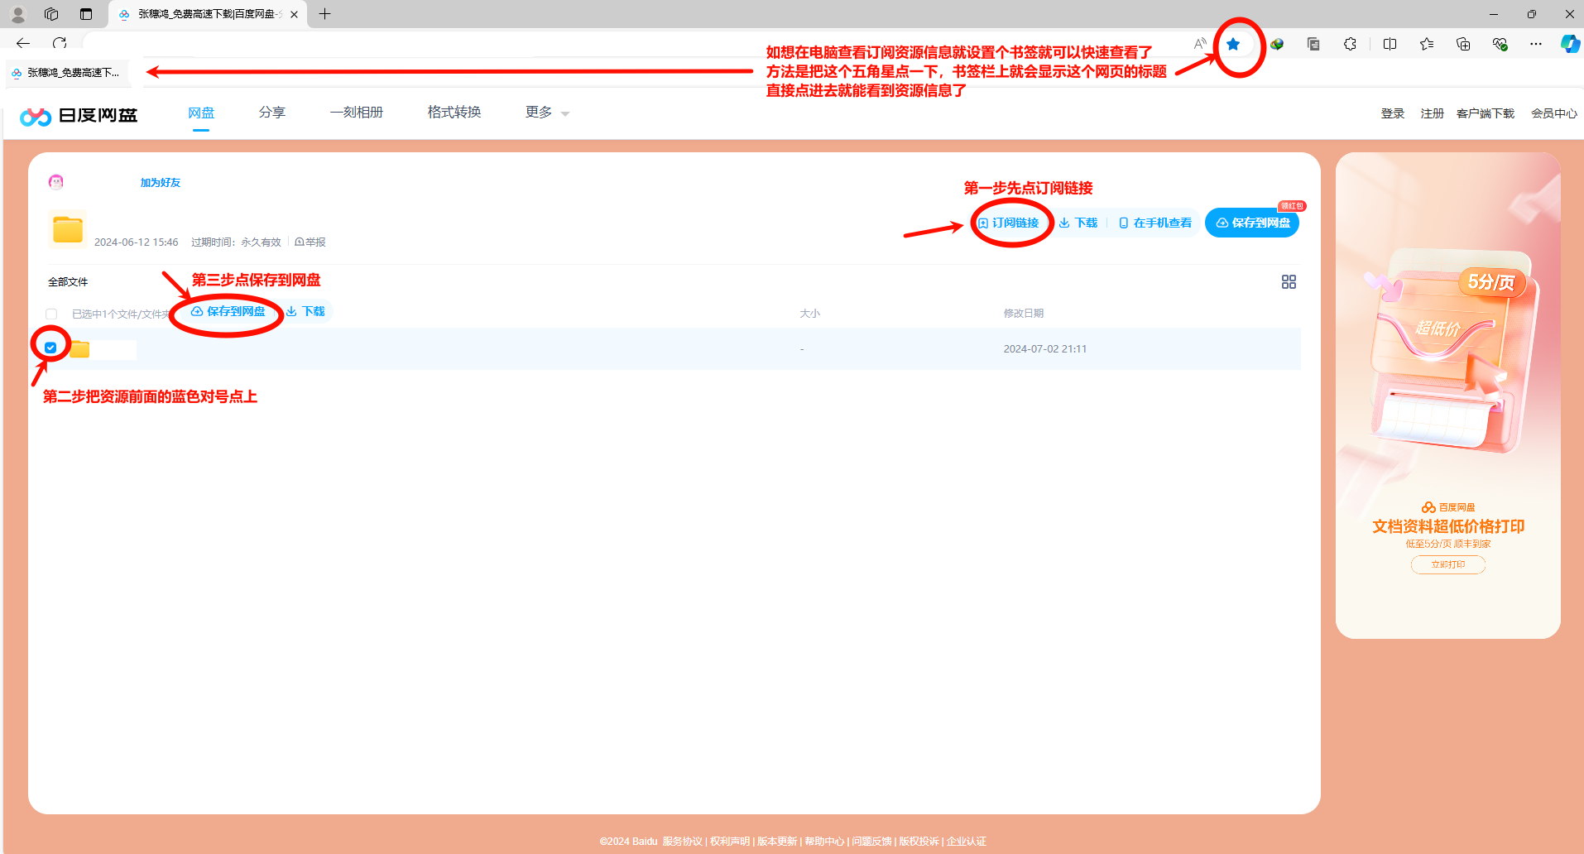Open the 分享 tab

(272, 113)
